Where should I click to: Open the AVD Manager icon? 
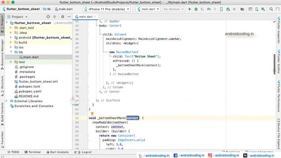point(257,9)
